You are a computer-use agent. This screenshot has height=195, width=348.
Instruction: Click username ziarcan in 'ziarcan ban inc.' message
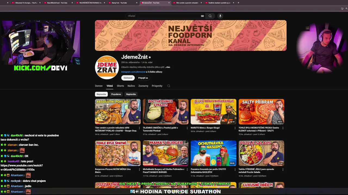coord(12,145)
